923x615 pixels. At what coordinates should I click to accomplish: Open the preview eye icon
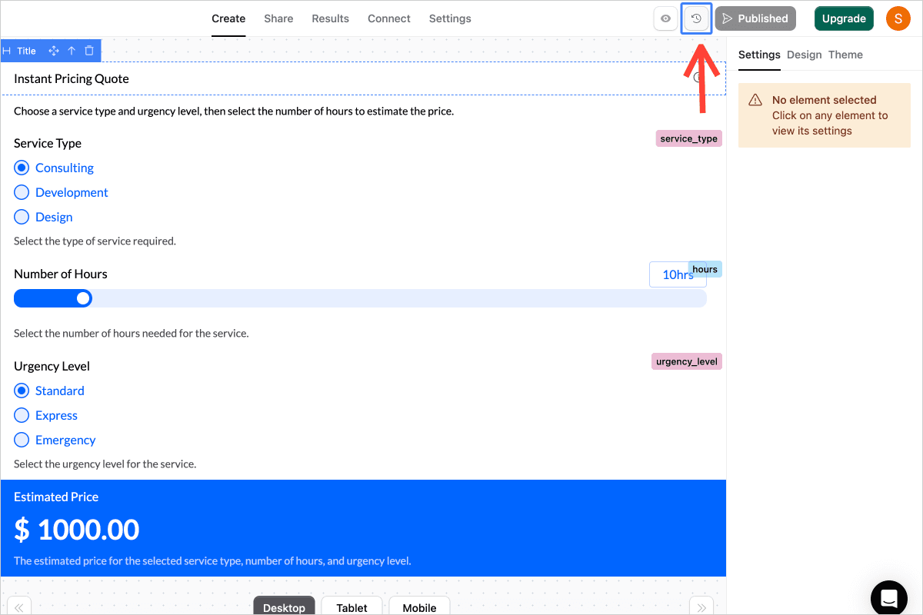tap(666, 18)
